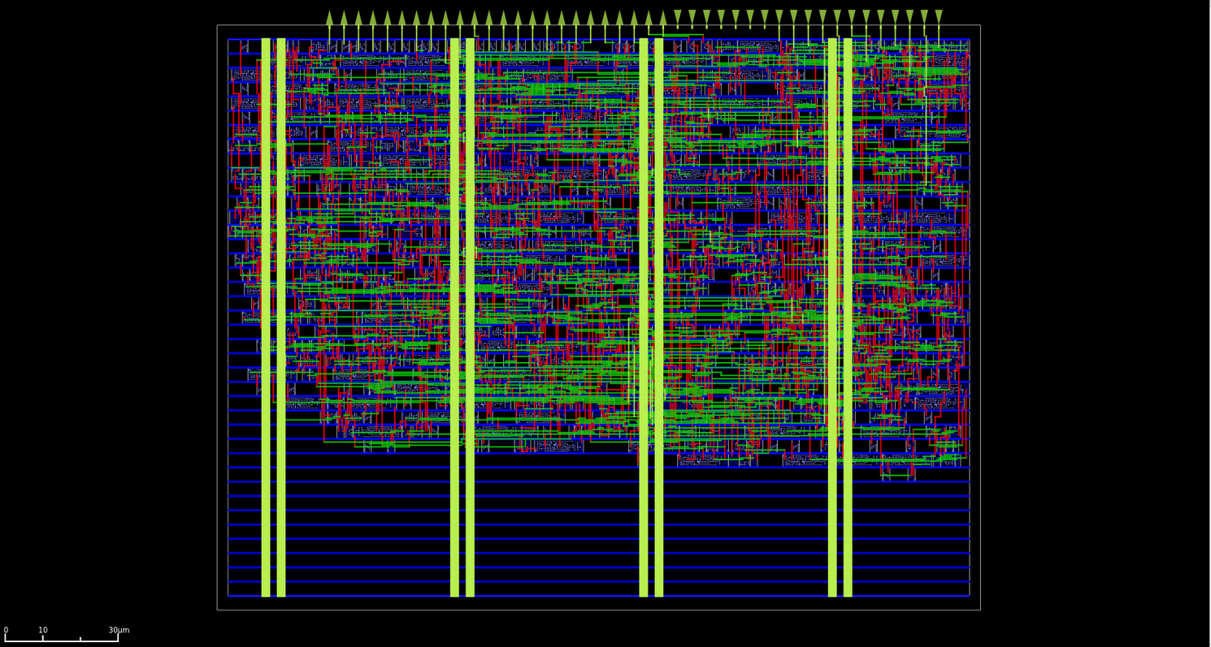
Task: Click the center vertical power strap
Action: tap(645, 325)
